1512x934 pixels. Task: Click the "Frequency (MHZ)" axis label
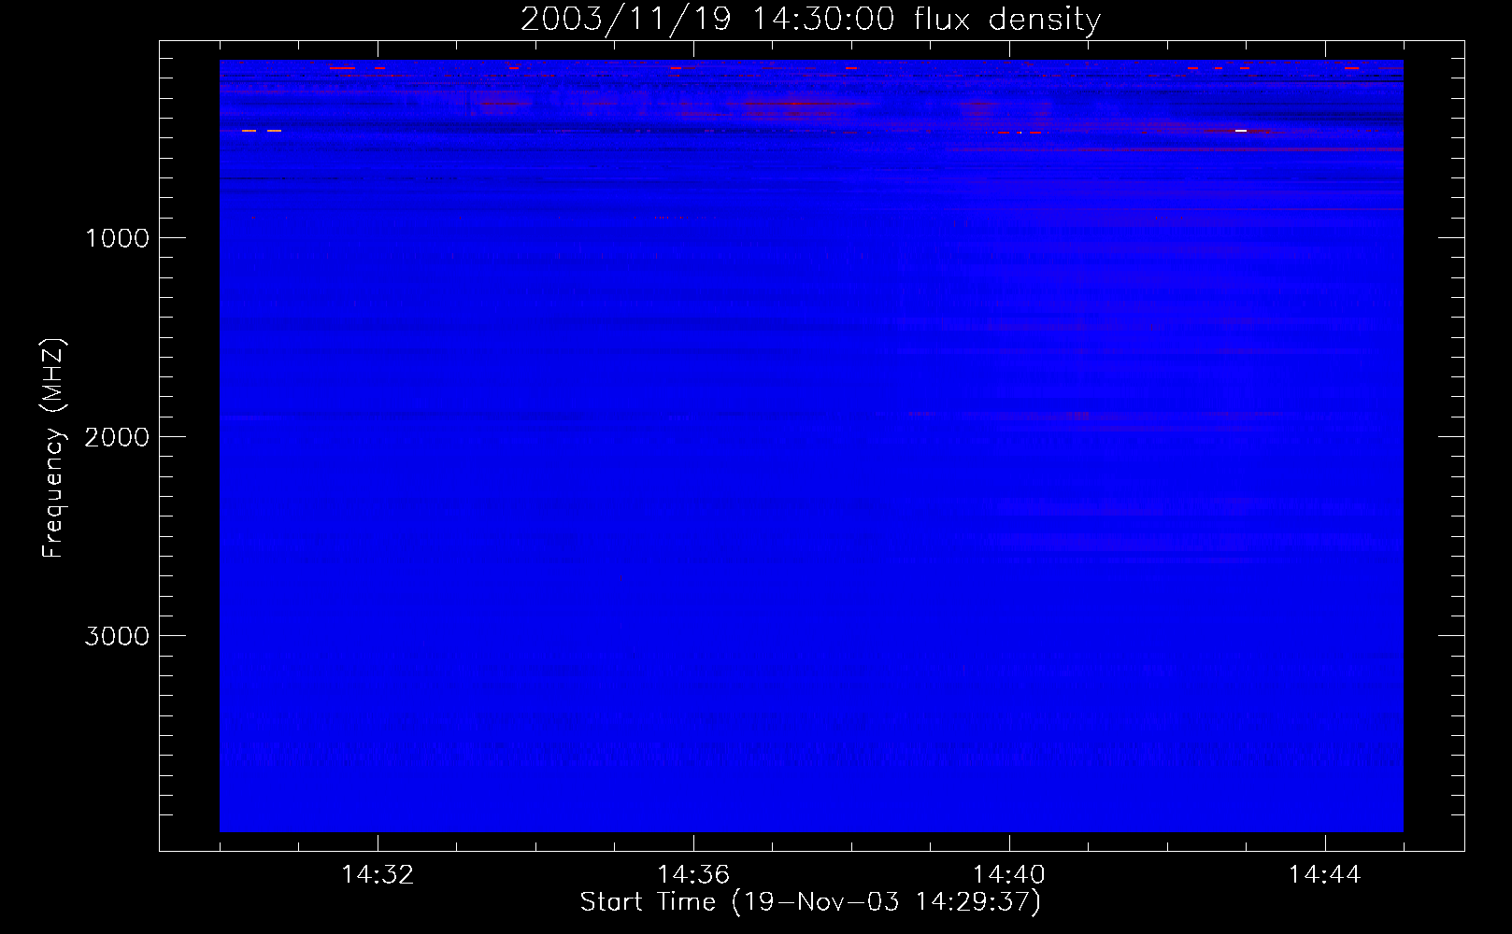pos(53,448)
